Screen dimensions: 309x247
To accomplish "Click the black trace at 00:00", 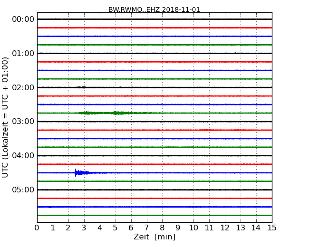I will point(154,19).
